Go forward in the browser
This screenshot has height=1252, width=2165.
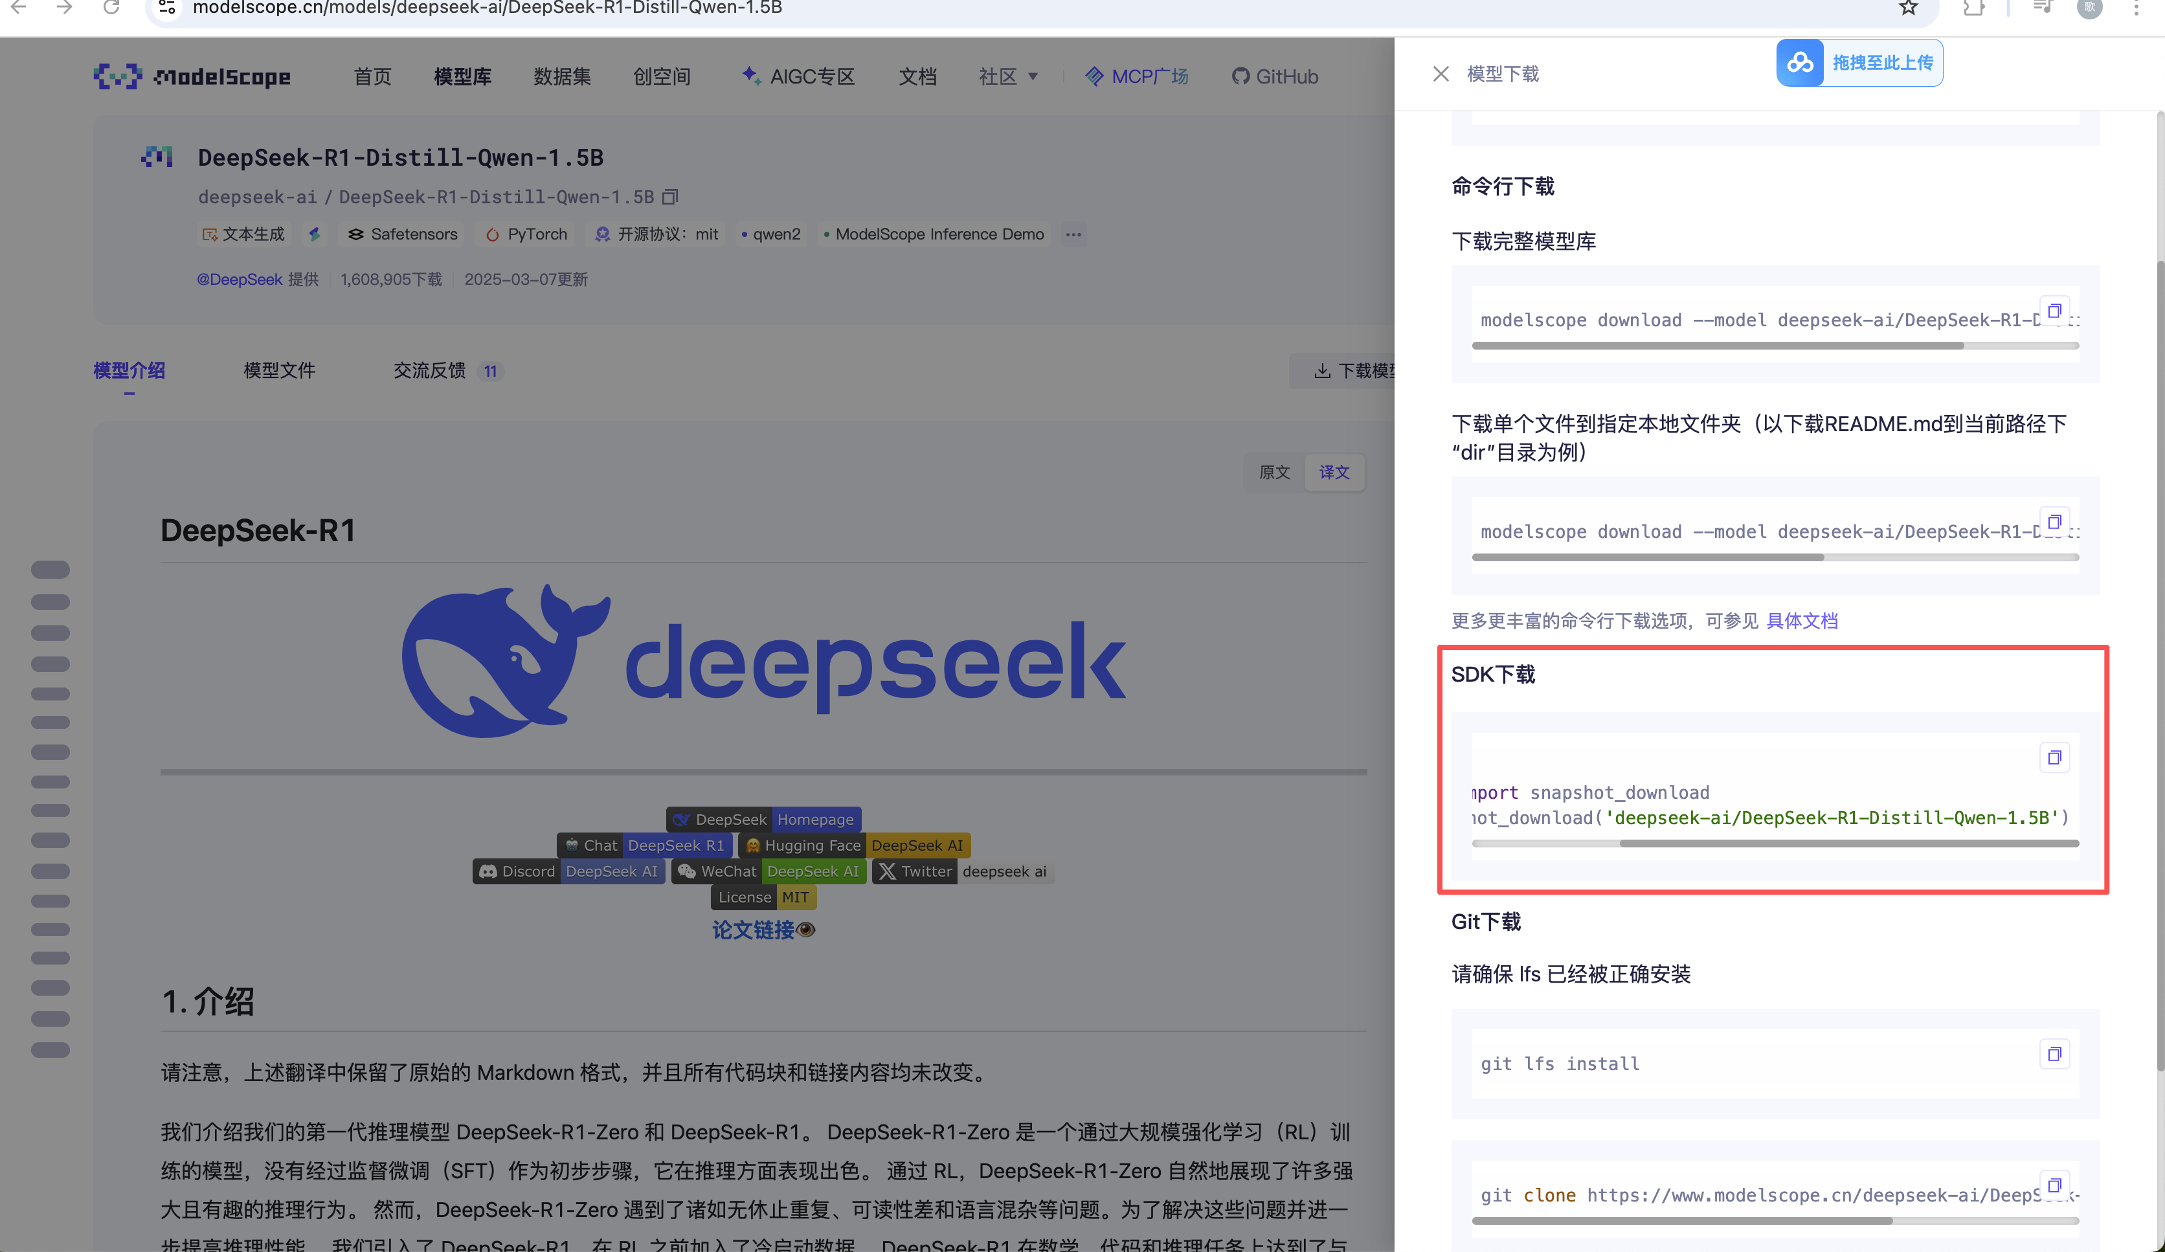(x=65, y=8)
